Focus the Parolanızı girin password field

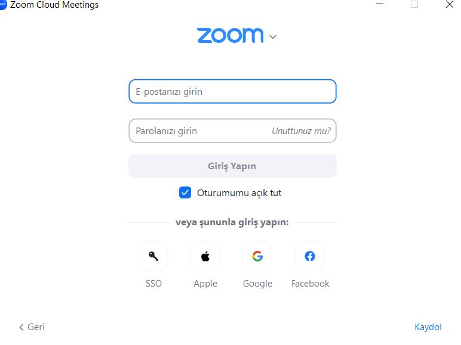200,131
